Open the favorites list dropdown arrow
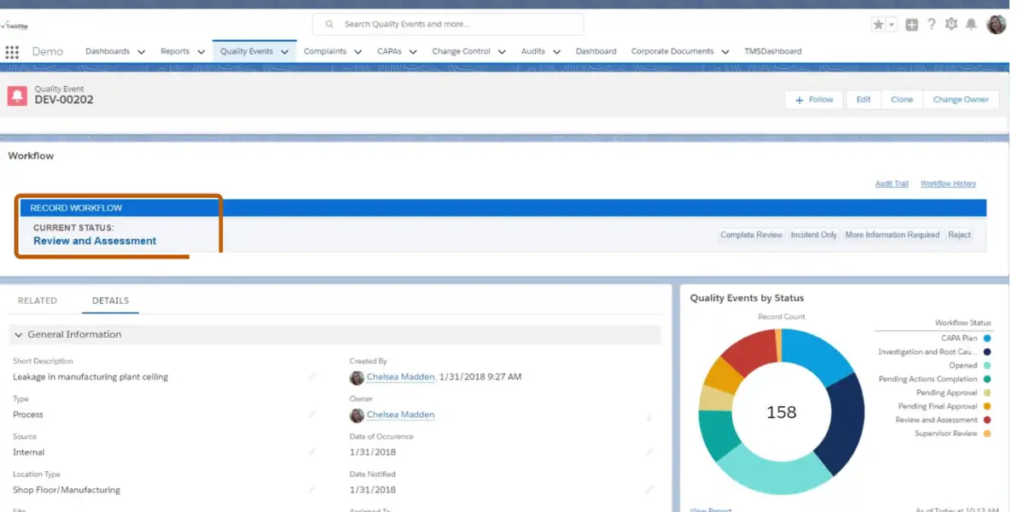Image resolution: width=1024 pixels, height=512 pixels. pyautogui.click(x=892, y=25)
